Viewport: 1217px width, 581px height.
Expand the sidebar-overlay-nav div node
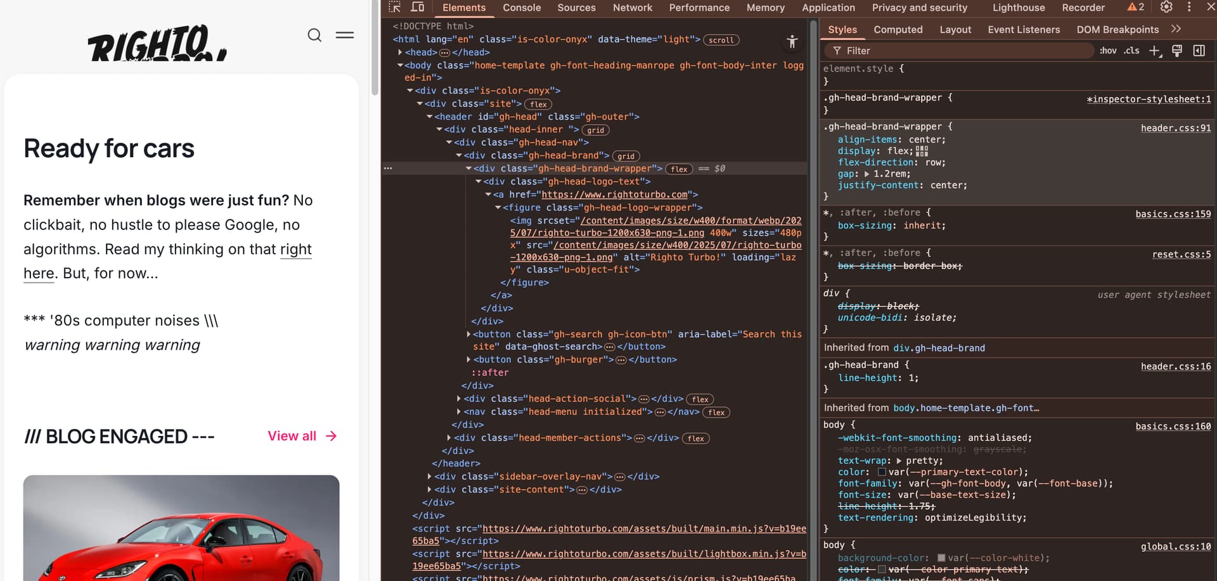click(x=430, y=476)
